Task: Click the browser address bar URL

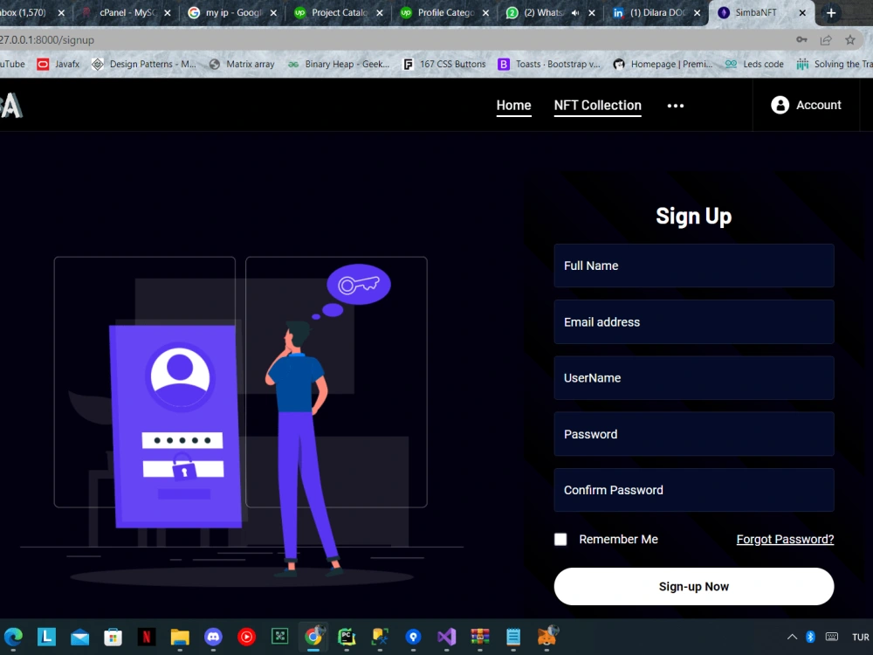Action: click(x=47, y=40)
